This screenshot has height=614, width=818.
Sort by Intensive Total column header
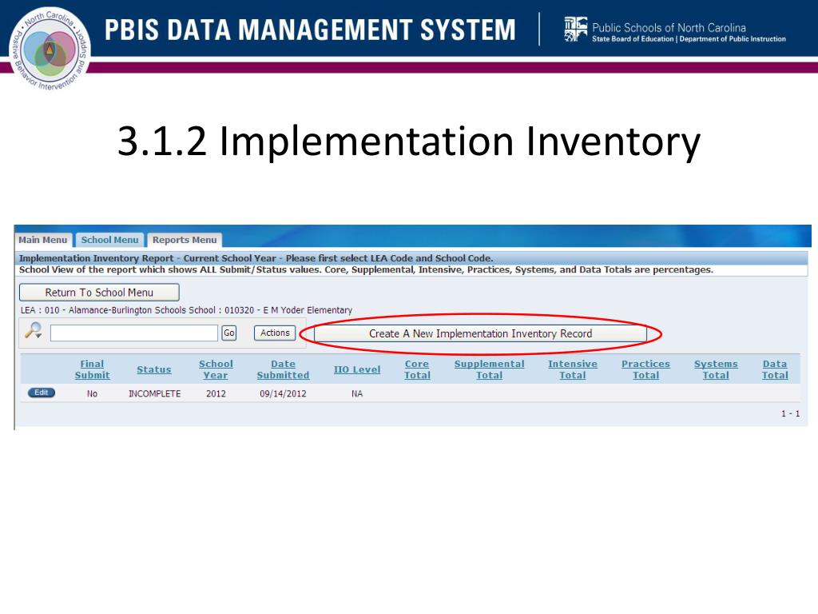pos(573,369)
